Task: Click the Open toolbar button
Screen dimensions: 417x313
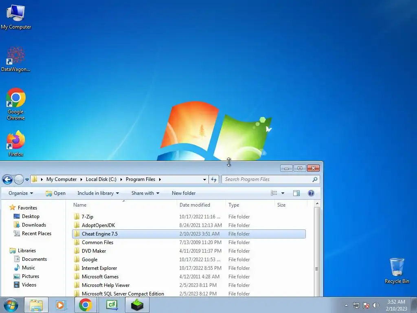Action: 55,193
